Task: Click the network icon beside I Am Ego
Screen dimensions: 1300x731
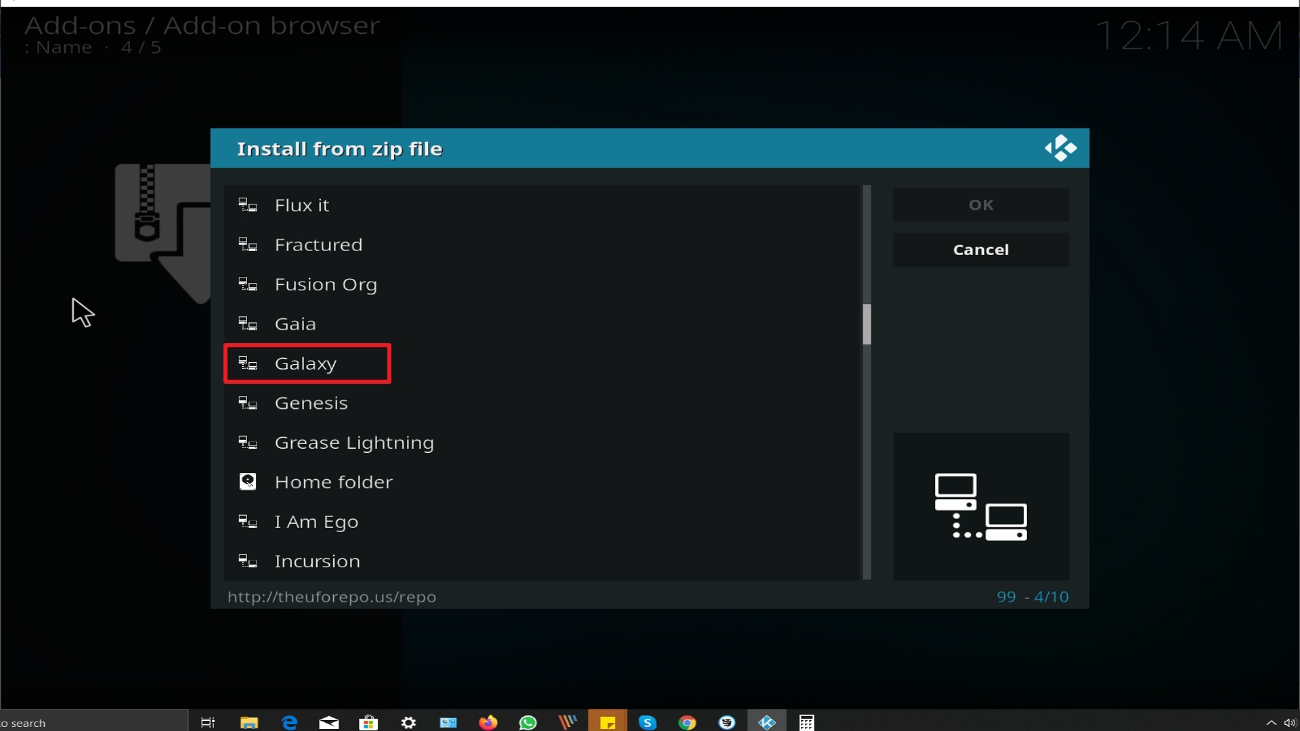Action: click(248, 522)
